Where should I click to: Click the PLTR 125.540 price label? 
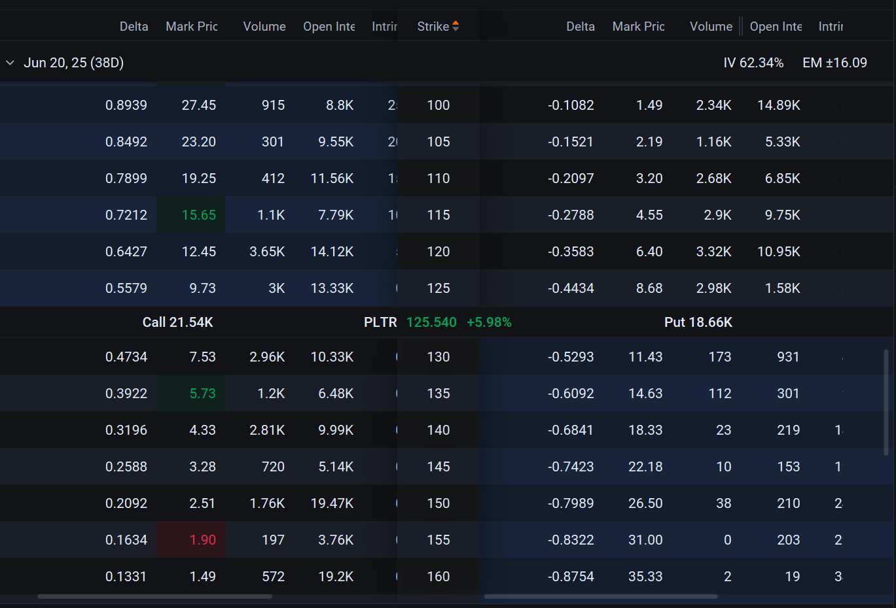coord(410,322)
